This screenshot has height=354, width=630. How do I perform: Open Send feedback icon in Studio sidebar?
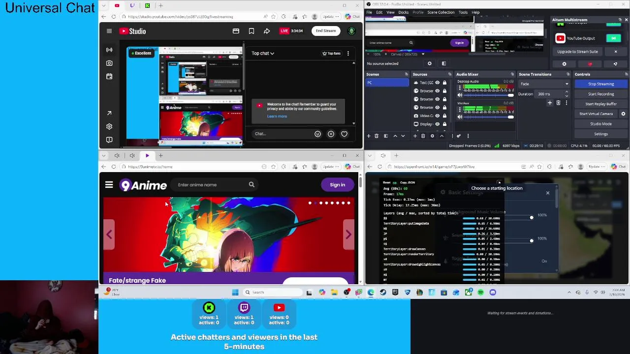[x=109, y=140]
